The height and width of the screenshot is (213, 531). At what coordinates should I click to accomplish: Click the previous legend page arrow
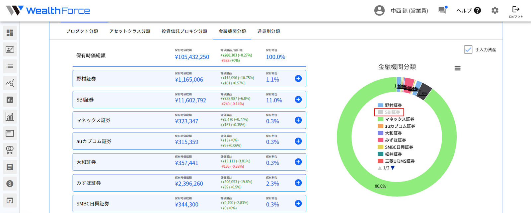pyautogui.click(x=380, y=168)
